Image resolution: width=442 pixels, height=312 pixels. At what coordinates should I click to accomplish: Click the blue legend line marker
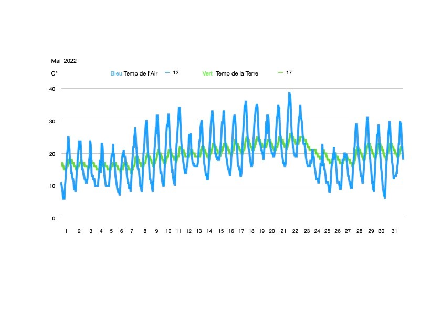click(167, 73)
